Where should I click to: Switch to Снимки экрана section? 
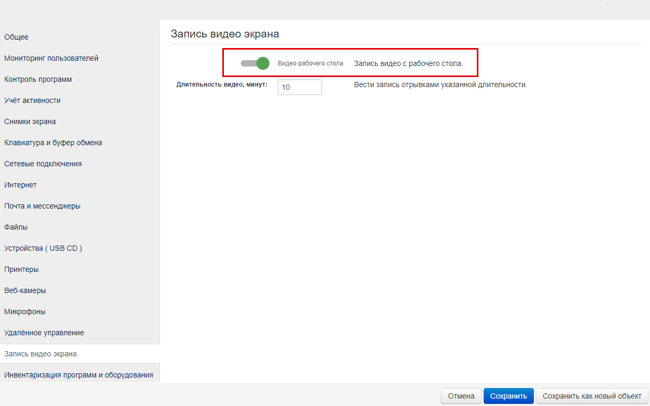pos(30,121)
